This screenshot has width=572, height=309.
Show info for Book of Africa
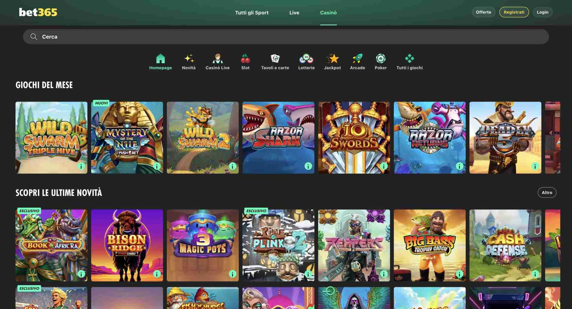(81, 274)
